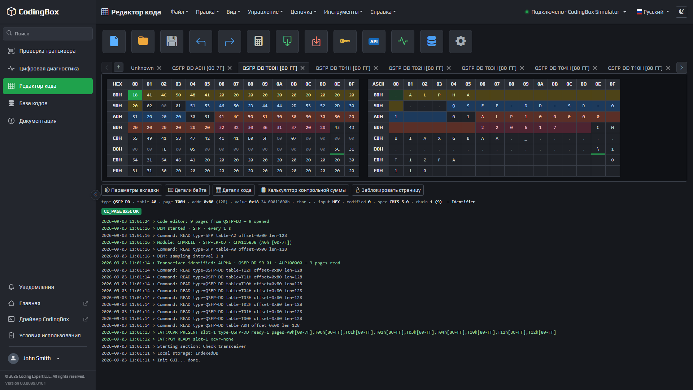
Task: Switch to QSFP-DD T01H [80-FF] tab
Action: 343,68
